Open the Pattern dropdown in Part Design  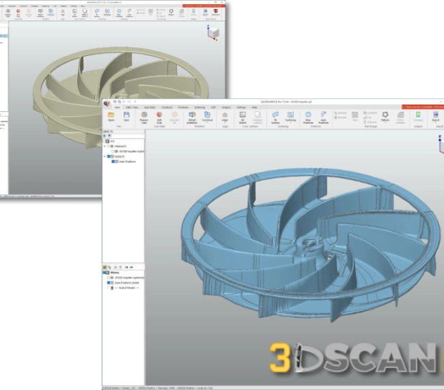[385, 117]
